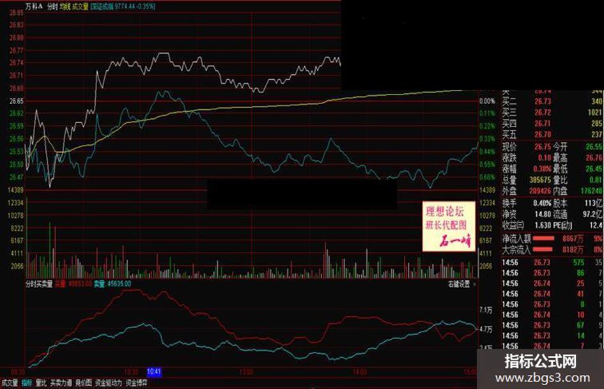
Task: Select the 买三 bid row at 26.72
Action: click(552, 112)
